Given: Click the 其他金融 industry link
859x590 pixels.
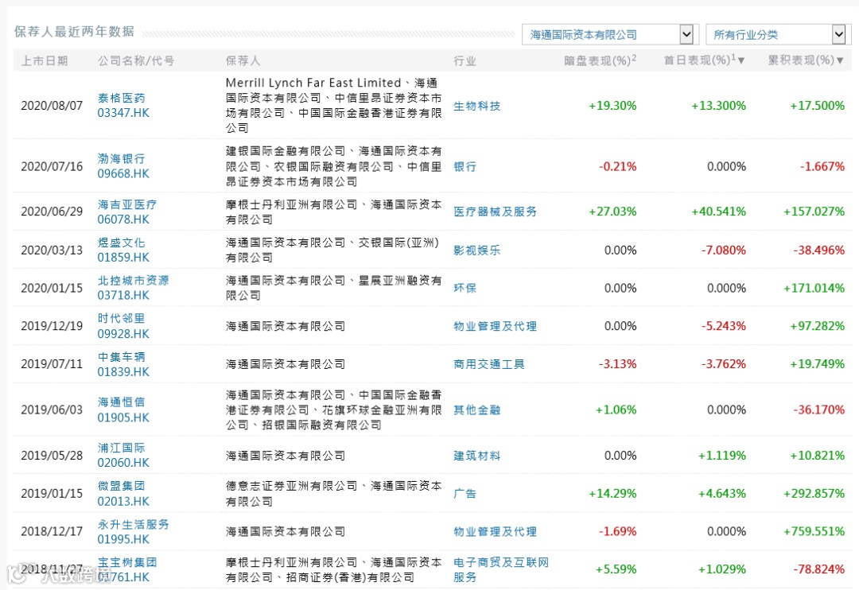Looking at the screenshot, I should pyautogui.click(x=476, y=410).
